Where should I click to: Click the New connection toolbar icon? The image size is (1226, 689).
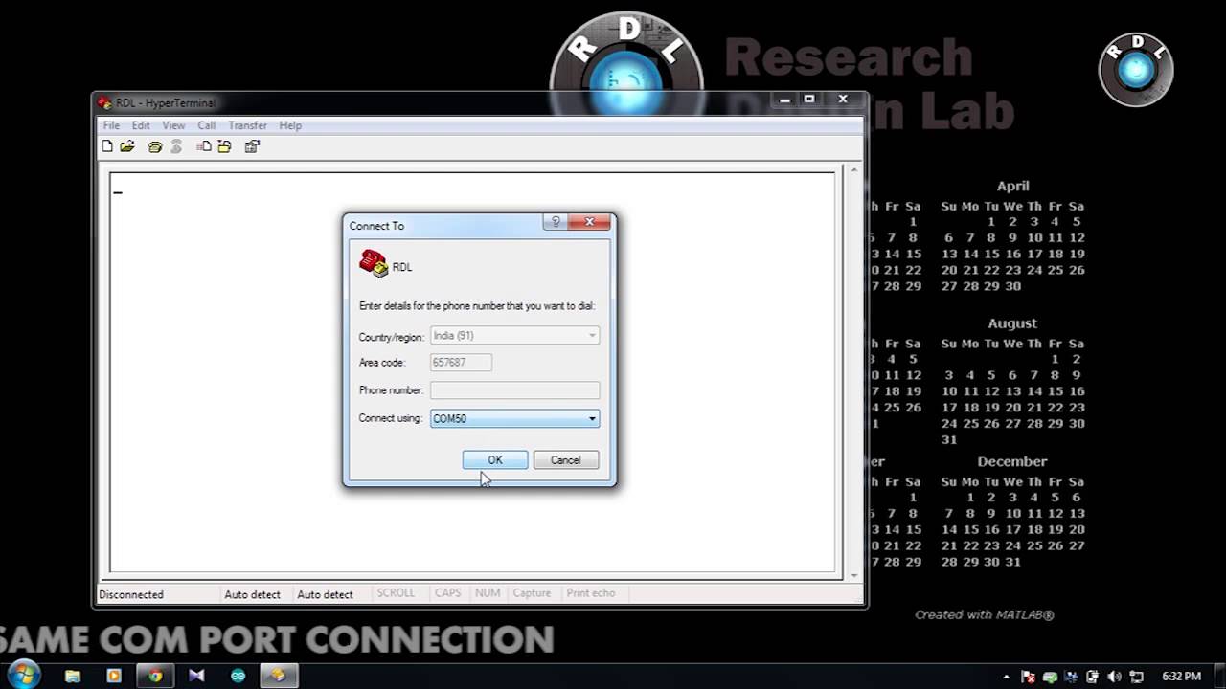click(107, 146)
